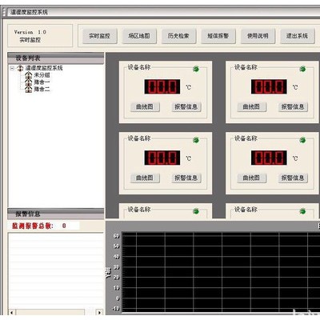
Task: Click 退出系统 to exit
Action: [297, 36]
